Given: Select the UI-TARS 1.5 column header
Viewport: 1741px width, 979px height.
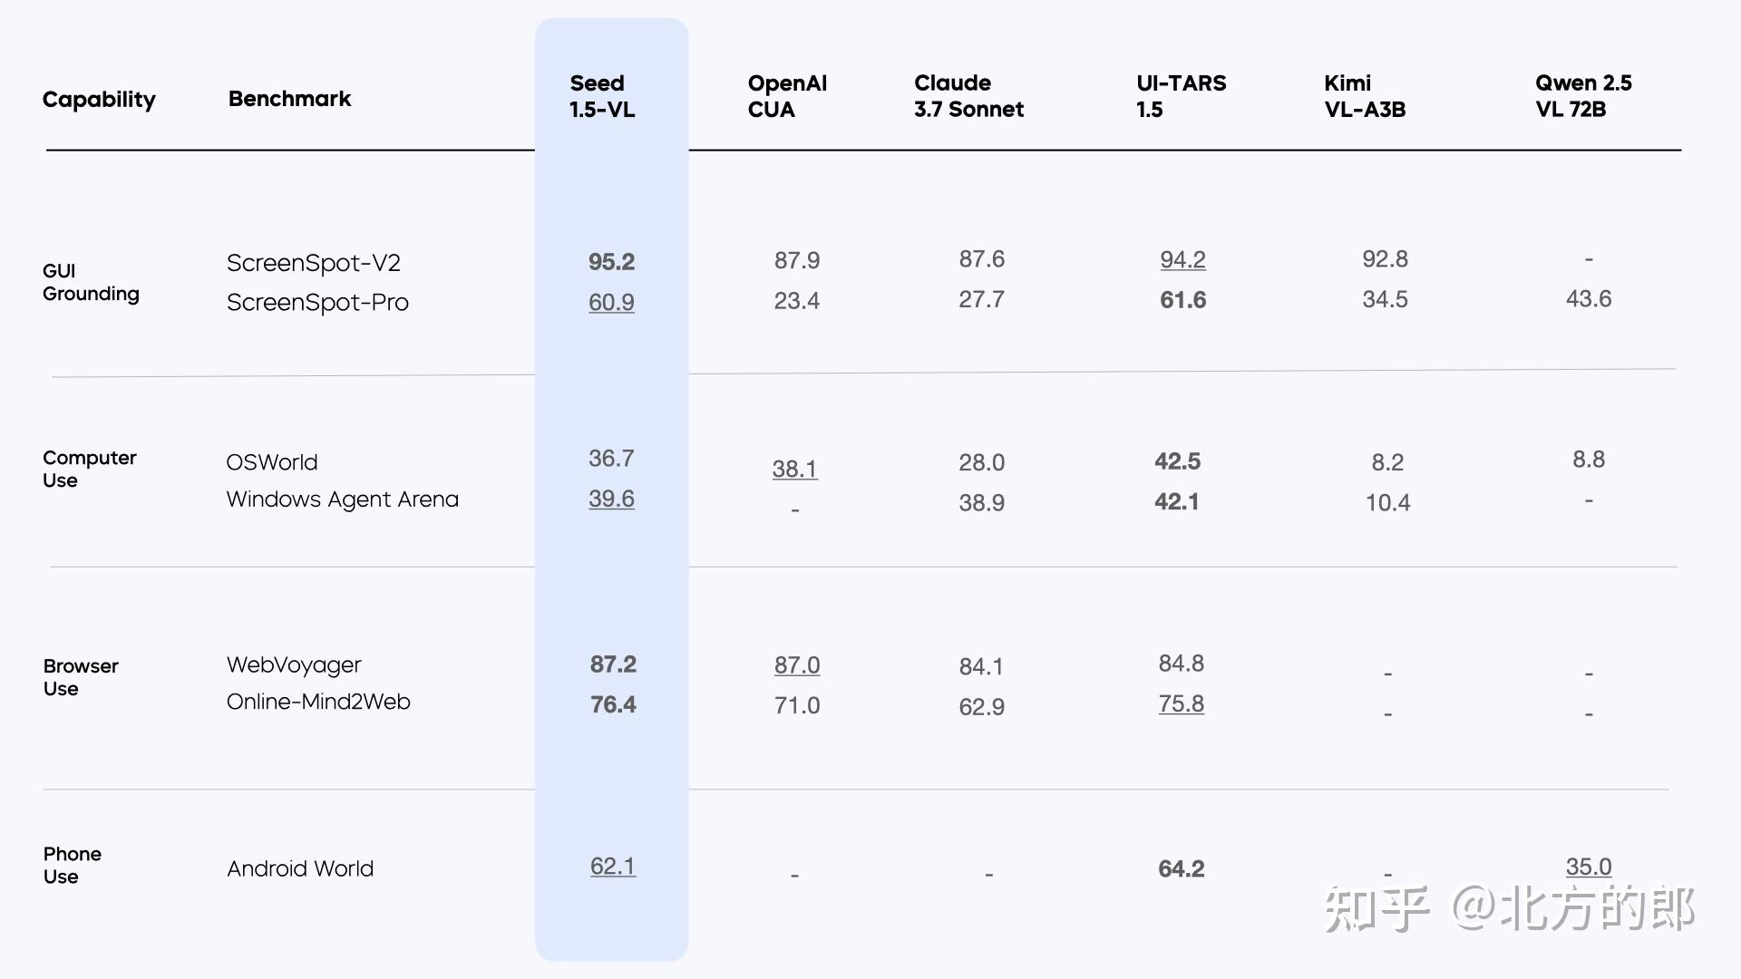Looking at the screenshot, I should point(1181,96).
